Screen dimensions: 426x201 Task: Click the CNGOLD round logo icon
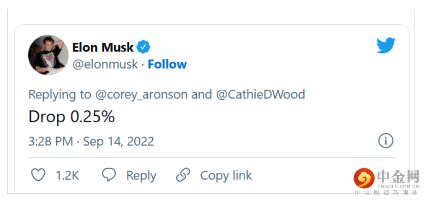[364, 178]
